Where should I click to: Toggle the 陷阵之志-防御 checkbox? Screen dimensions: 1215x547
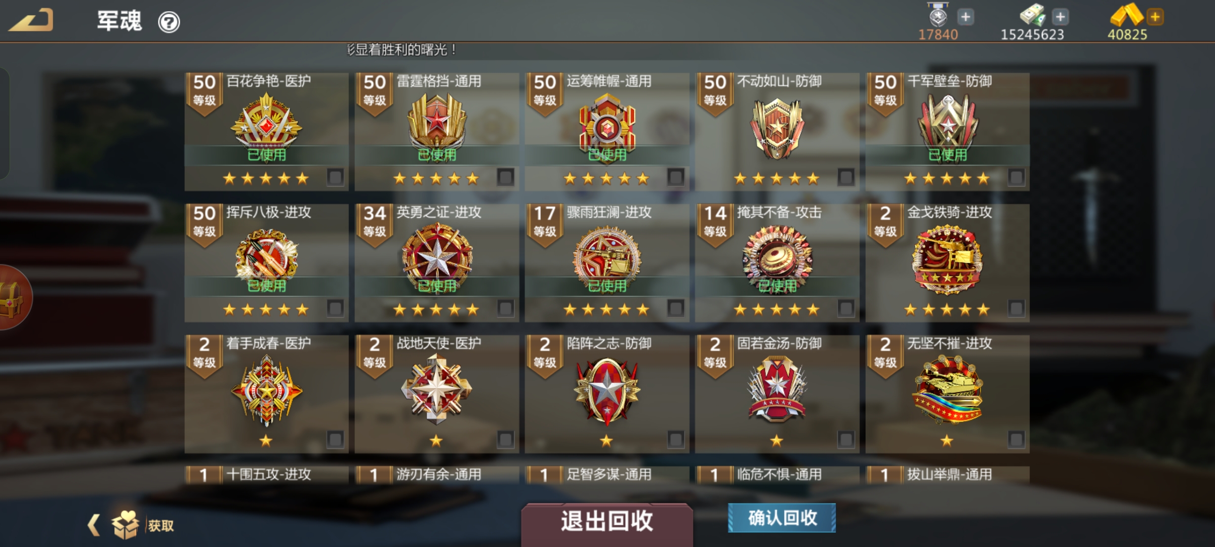click(675, 439)
